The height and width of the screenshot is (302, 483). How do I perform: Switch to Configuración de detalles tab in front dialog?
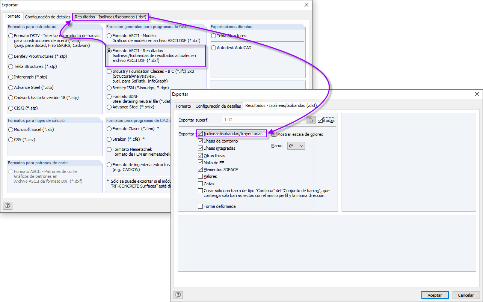(x=218, y=106)
